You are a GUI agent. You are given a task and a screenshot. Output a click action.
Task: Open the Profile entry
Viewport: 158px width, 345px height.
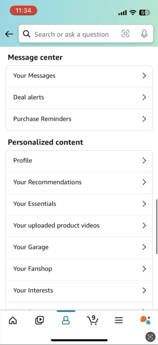coord(79,161)
